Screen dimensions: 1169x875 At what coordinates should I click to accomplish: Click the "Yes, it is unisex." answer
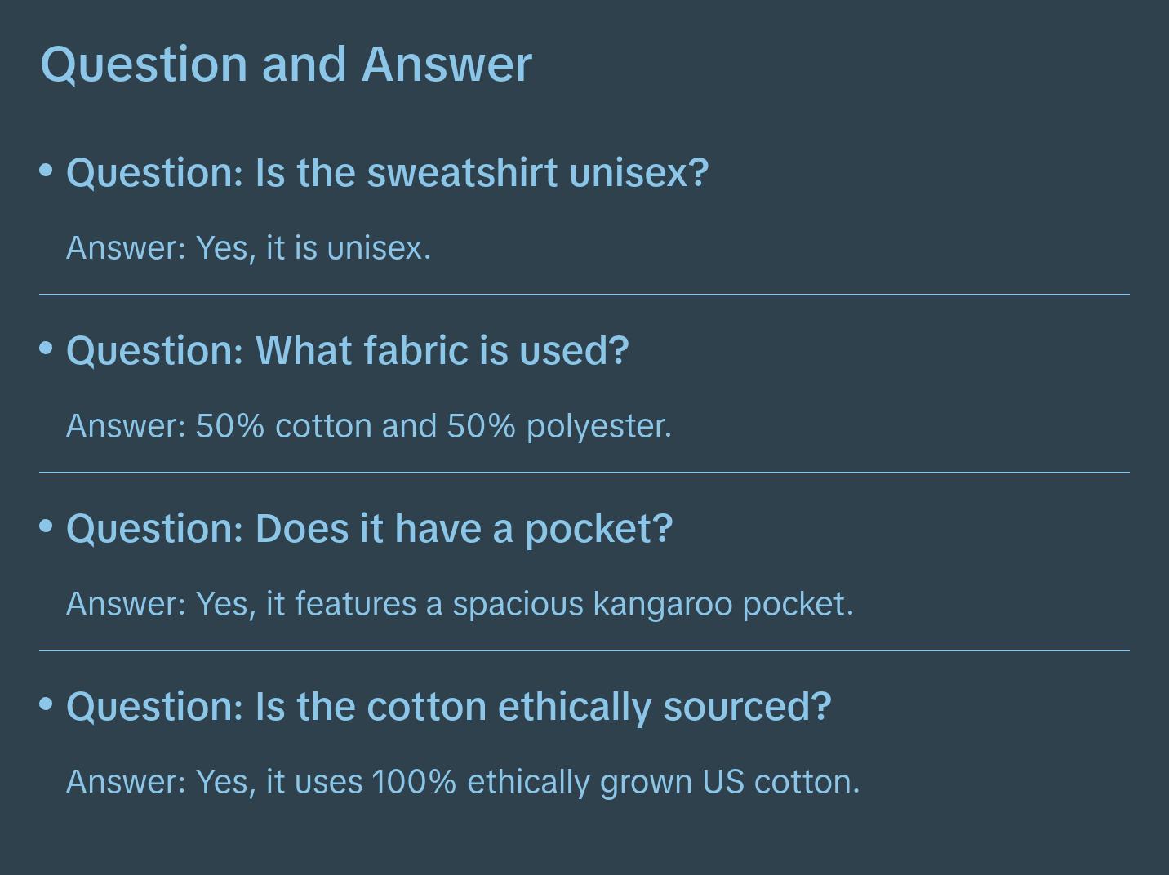pyautogui.click(x=248, y=248)
